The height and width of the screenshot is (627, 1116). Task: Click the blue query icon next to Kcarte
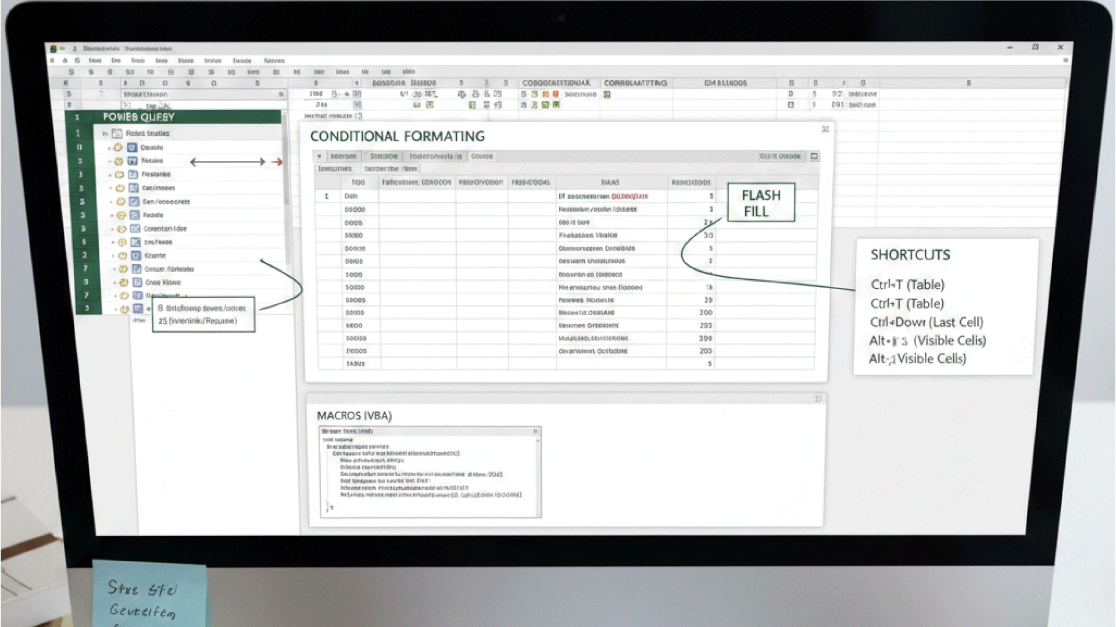[136, 255]
